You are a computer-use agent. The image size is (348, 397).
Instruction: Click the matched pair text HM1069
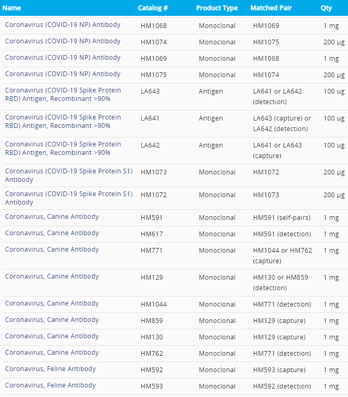click(x=266, y=26)
